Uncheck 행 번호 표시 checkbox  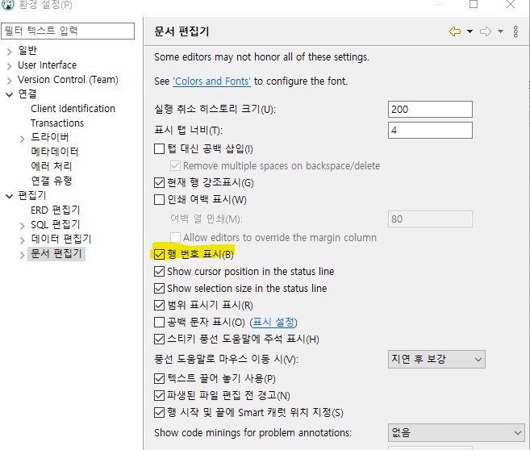click(159, 254)
